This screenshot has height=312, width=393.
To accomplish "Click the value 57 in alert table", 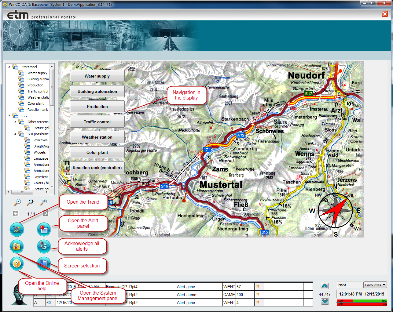I will coord(245,287).
